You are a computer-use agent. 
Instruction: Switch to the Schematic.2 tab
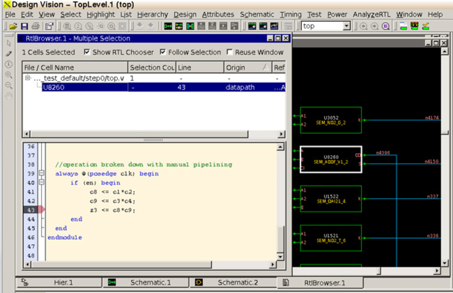tap(237, 282)
